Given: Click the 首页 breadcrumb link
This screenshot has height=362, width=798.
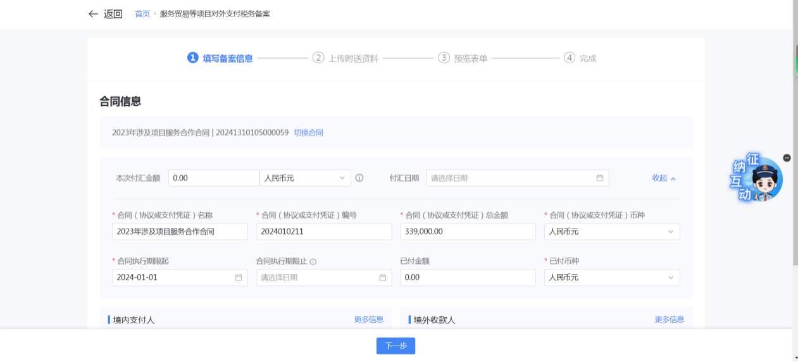Looking at the screenshot, I should coord(142,14).
